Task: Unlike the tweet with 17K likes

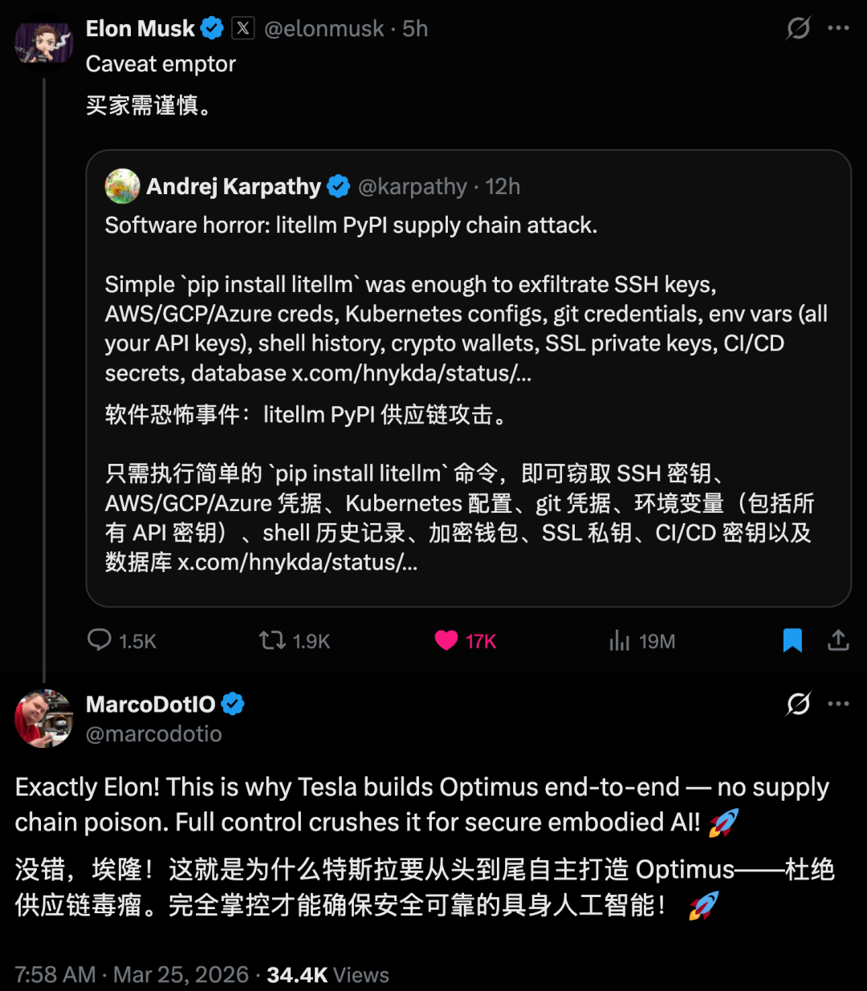Action: pyautogui.click(x=446, y=640)
